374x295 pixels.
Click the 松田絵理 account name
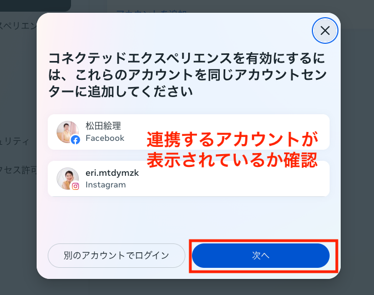pos(103,126)
